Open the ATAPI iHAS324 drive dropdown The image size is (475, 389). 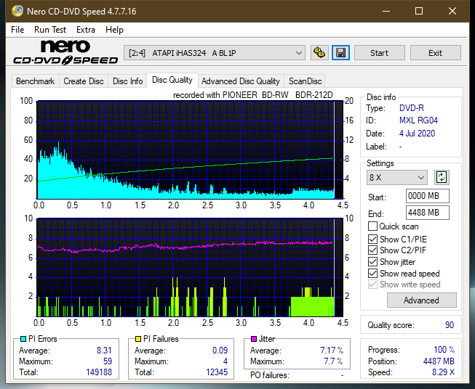coord(215,53)
